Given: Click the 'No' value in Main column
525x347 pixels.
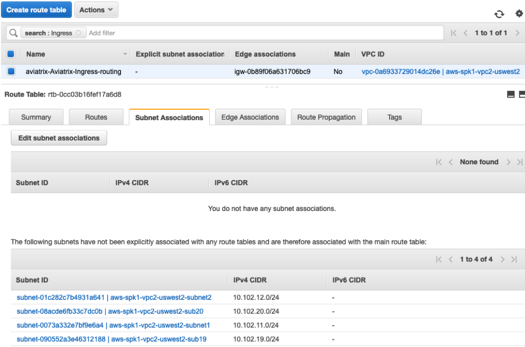Looking at the screenshot, I should (x=338, y=71).
